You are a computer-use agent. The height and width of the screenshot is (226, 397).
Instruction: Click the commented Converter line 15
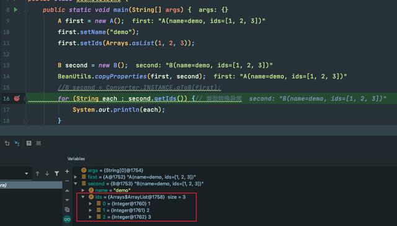(139, 87)
